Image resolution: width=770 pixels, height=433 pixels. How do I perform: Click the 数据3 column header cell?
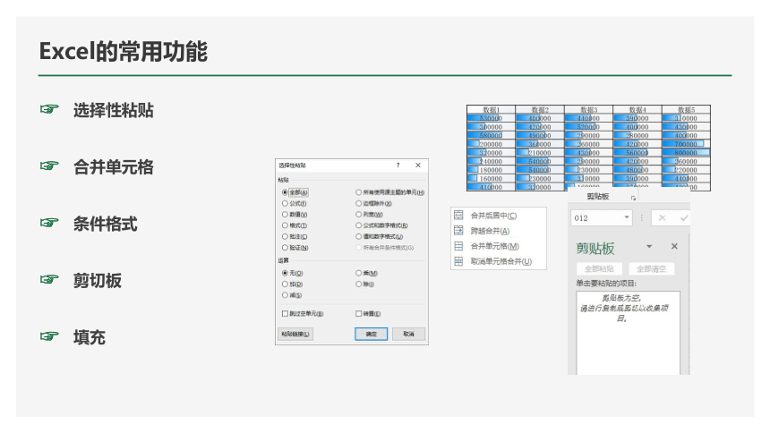589,110
